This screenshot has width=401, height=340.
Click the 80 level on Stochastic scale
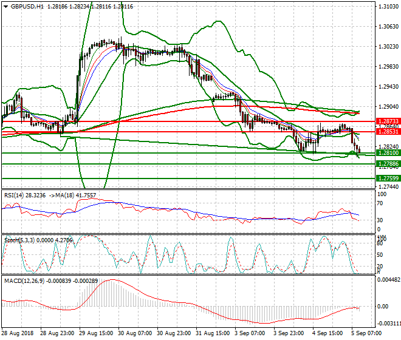tap(381, 243)
